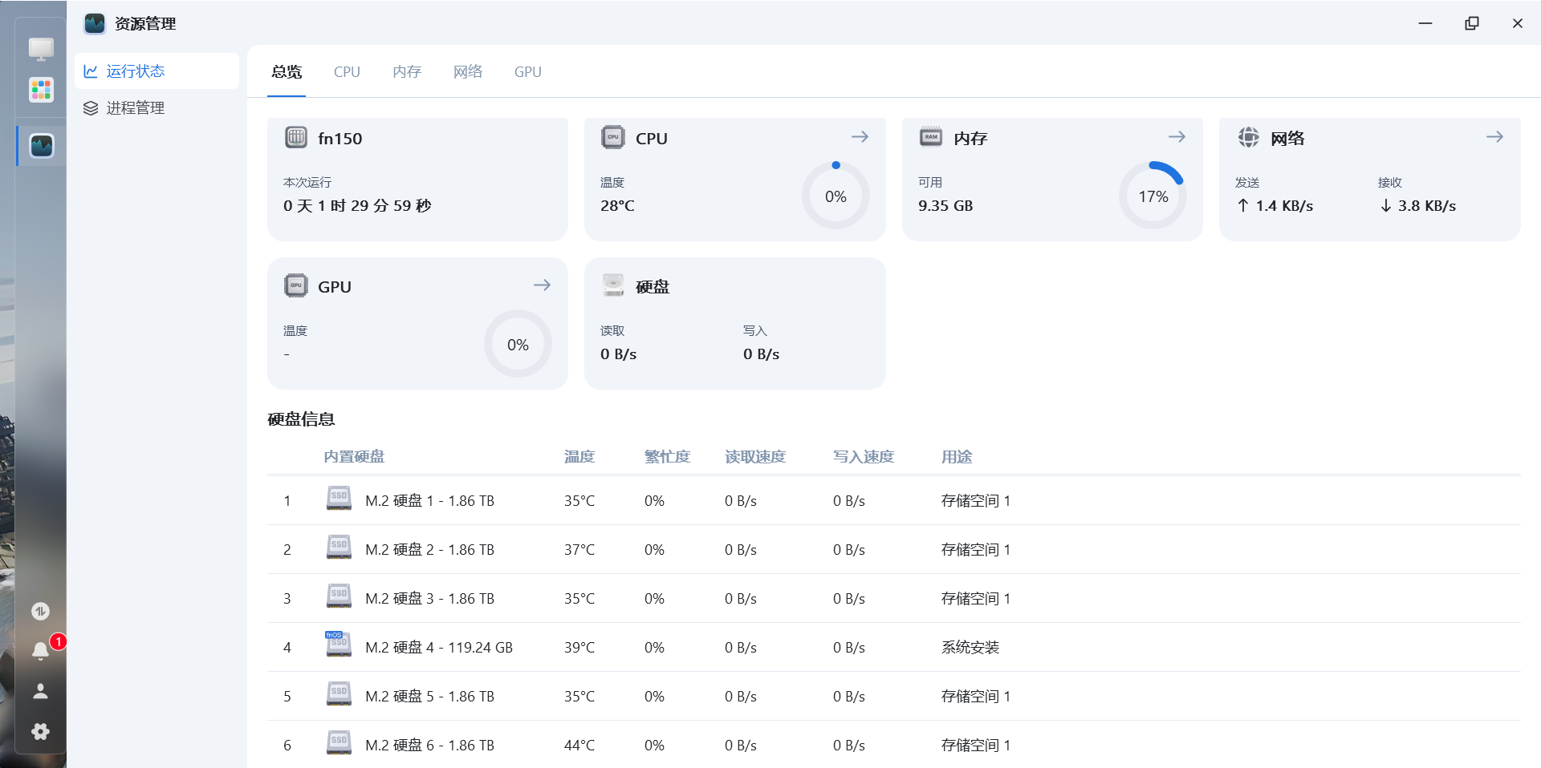Click the fn150 server rack icon
This screenshot has height=768, width=1541.
click(295, 137)
